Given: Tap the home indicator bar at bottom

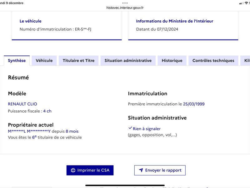Looking at the screenshot, I should click(x=125, y=185).
